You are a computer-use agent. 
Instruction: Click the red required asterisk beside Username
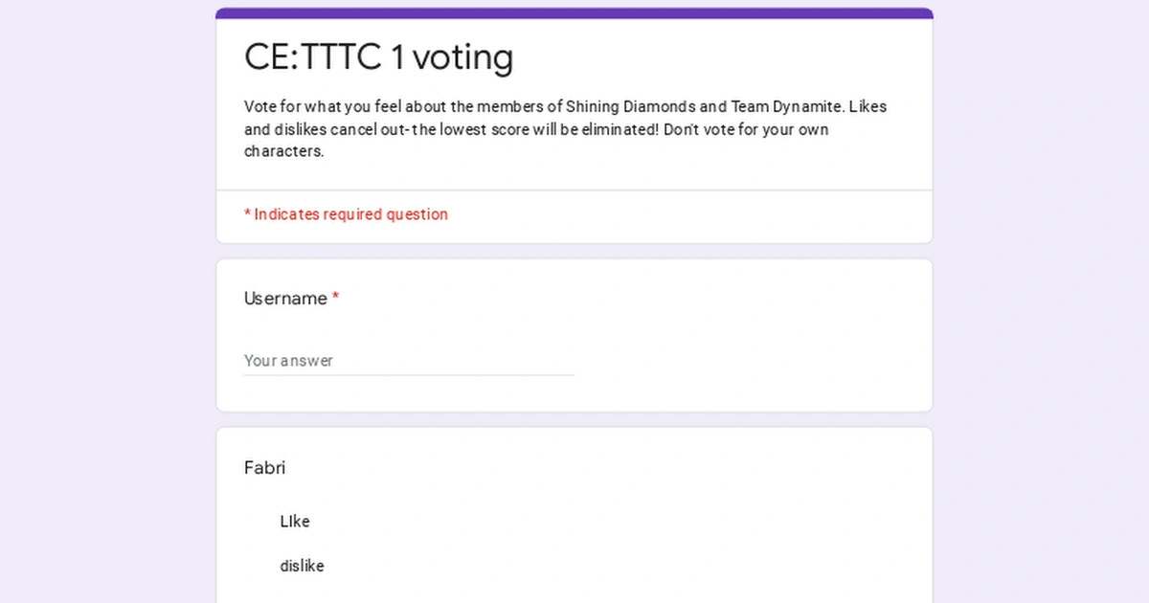pos(335,298)
